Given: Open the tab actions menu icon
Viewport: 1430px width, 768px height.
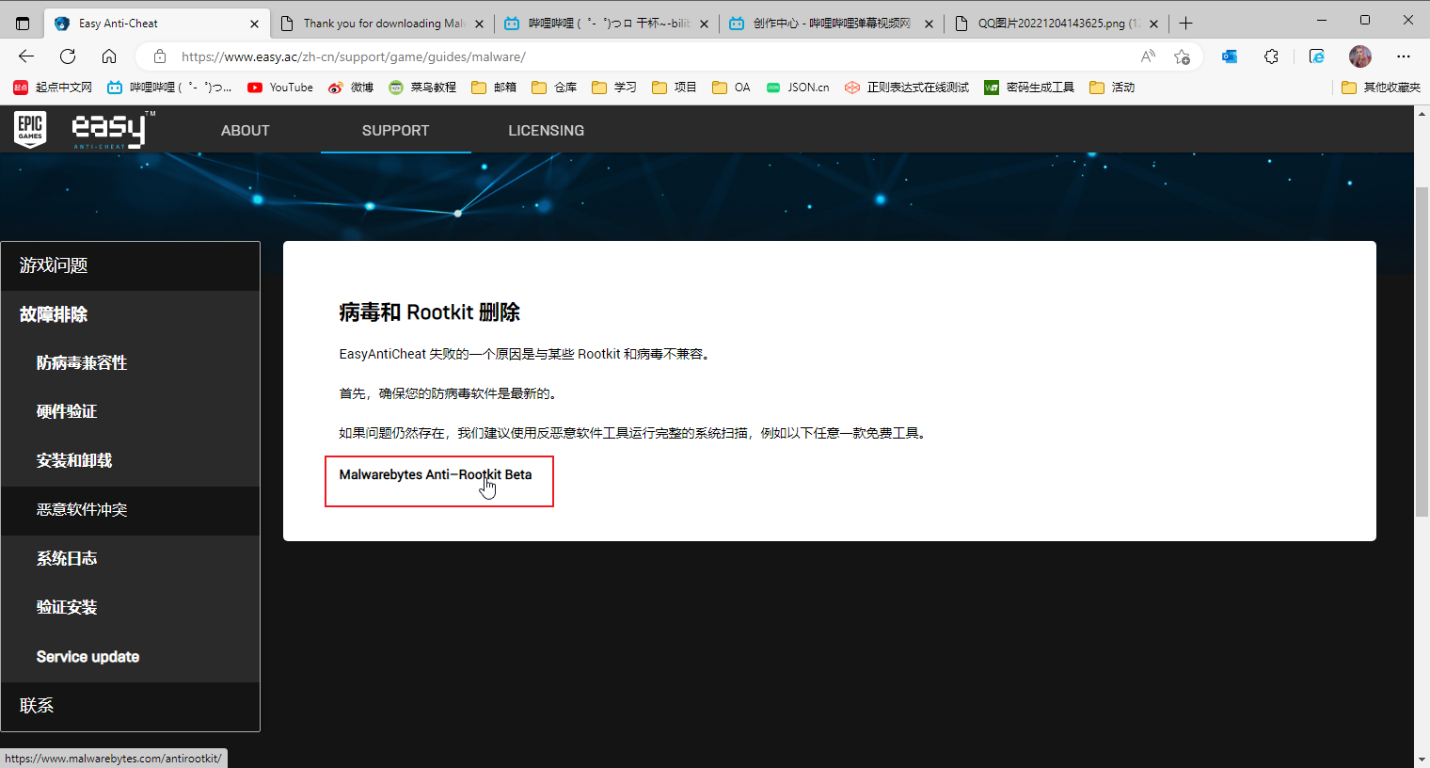Looking at the screenshot, I should pyautogui.click(x=24, y=24).
